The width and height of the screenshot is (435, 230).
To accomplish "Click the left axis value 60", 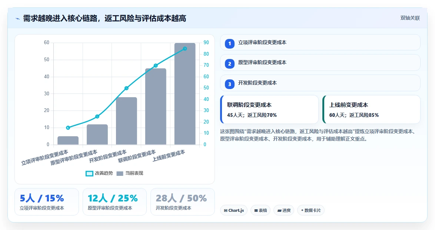I will [x=47, y=43].
